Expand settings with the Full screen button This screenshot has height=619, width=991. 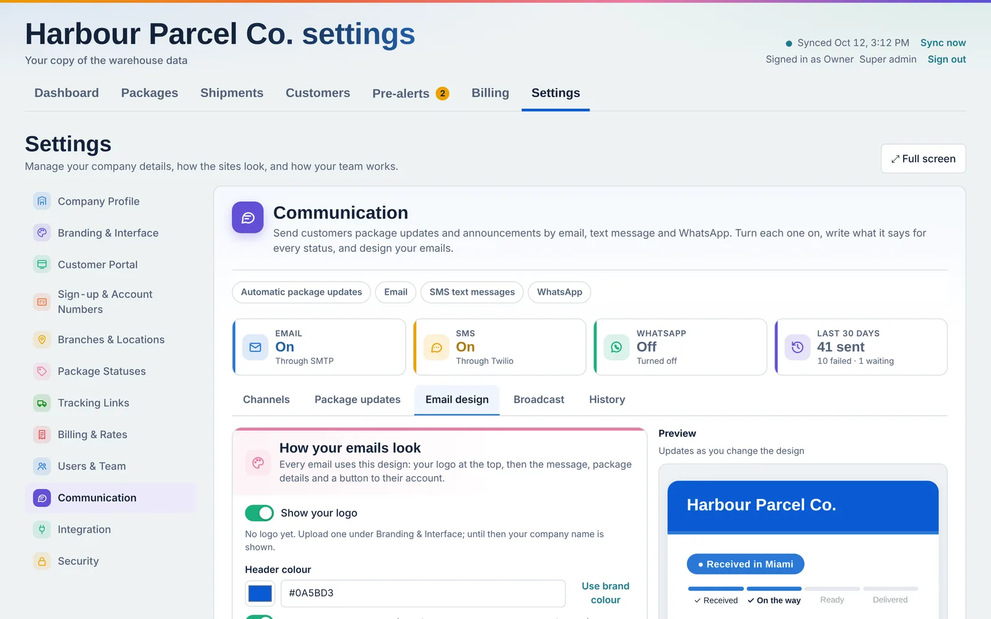(923, 159)
